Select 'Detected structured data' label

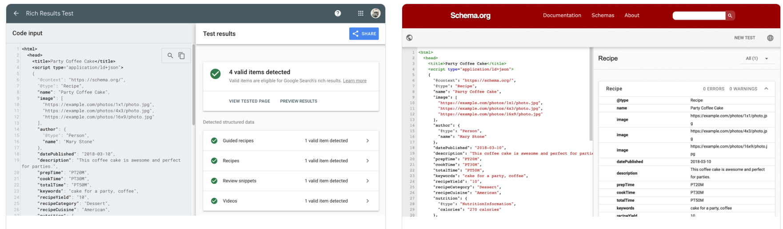(228, 122)
